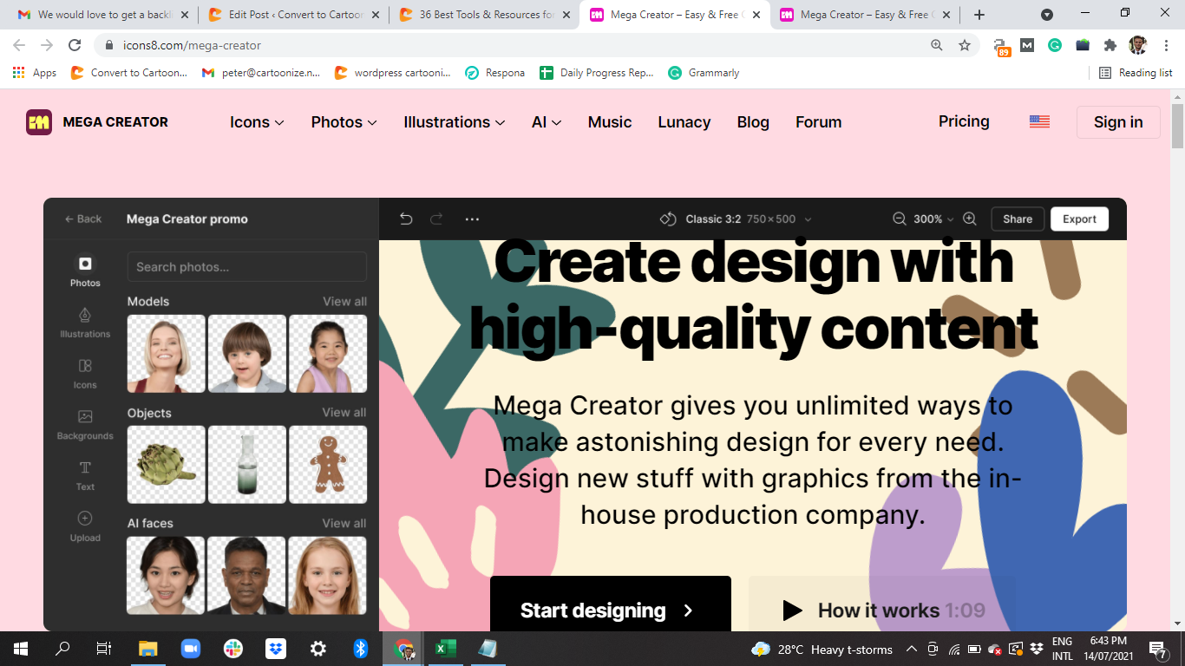This screenshot has width=1185, height=666.
Task: Click the browser zoom magnifier in address bar
Action: click(937, 45)
